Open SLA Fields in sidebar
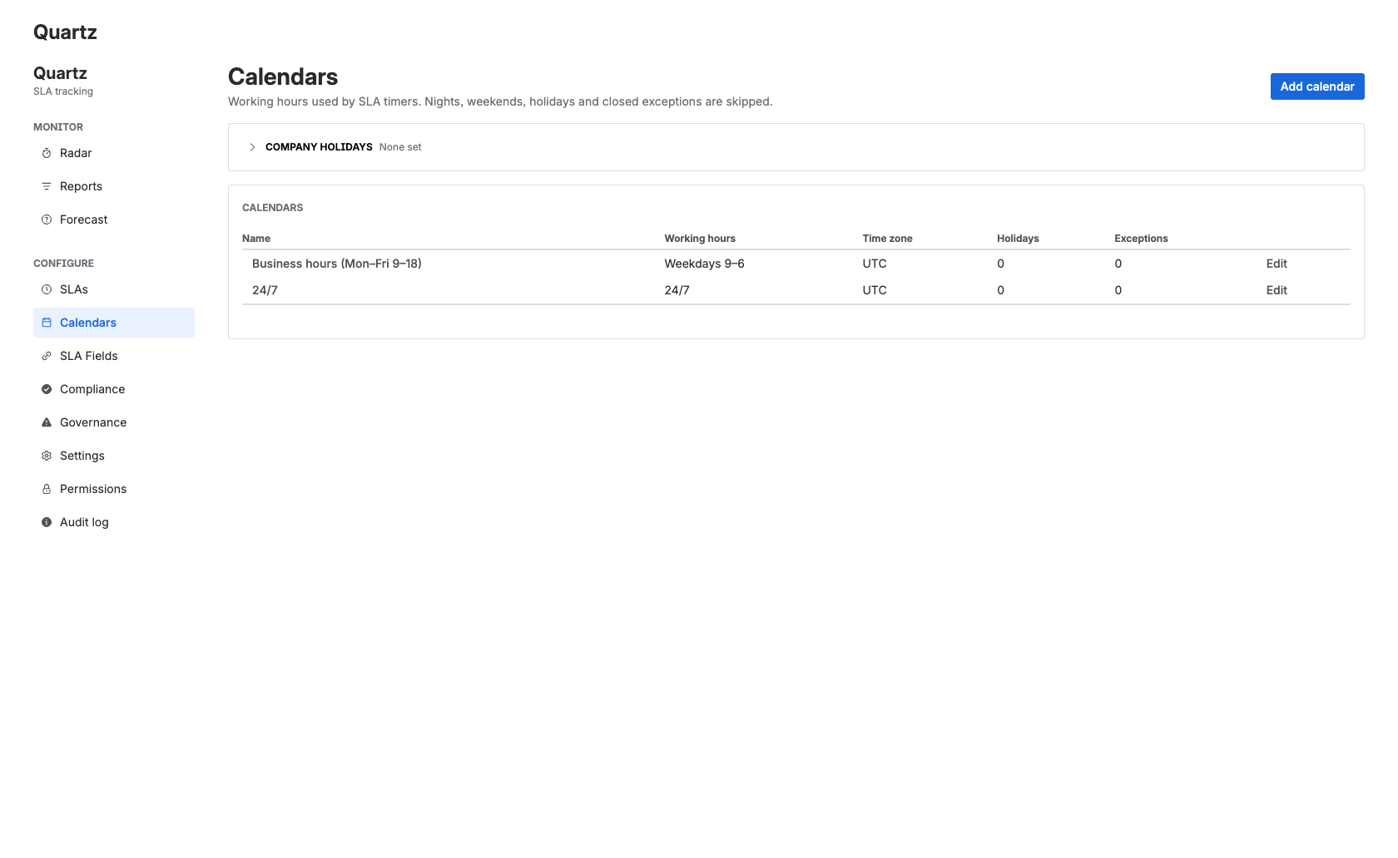 click(114, 356)
